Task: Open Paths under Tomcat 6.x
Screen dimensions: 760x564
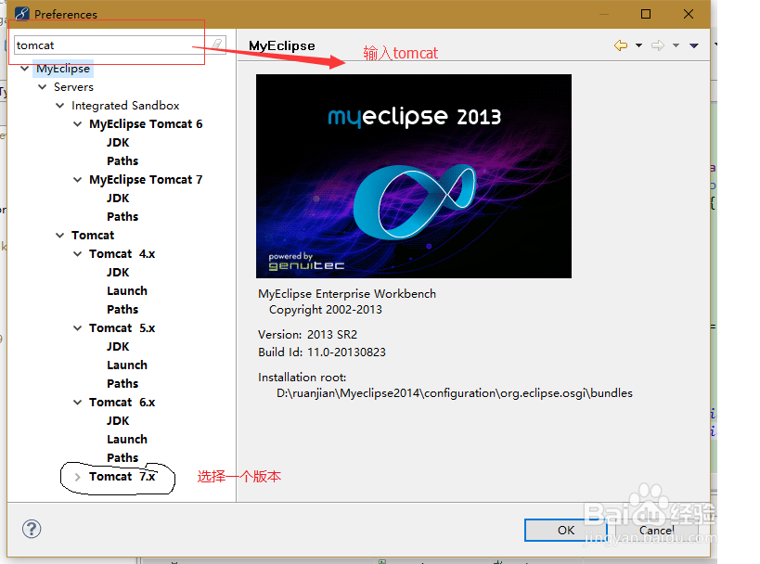Action: coord(122,457)
